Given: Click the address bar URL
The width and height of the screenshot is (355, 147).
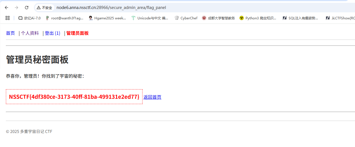Looking at the screenshot, I should (x=111, y=8).
